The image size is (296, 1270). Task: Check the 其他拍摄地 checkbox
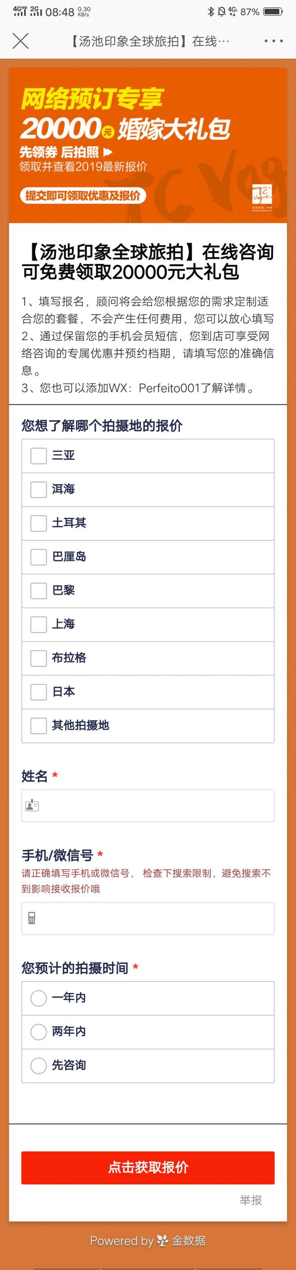(38, 725)
